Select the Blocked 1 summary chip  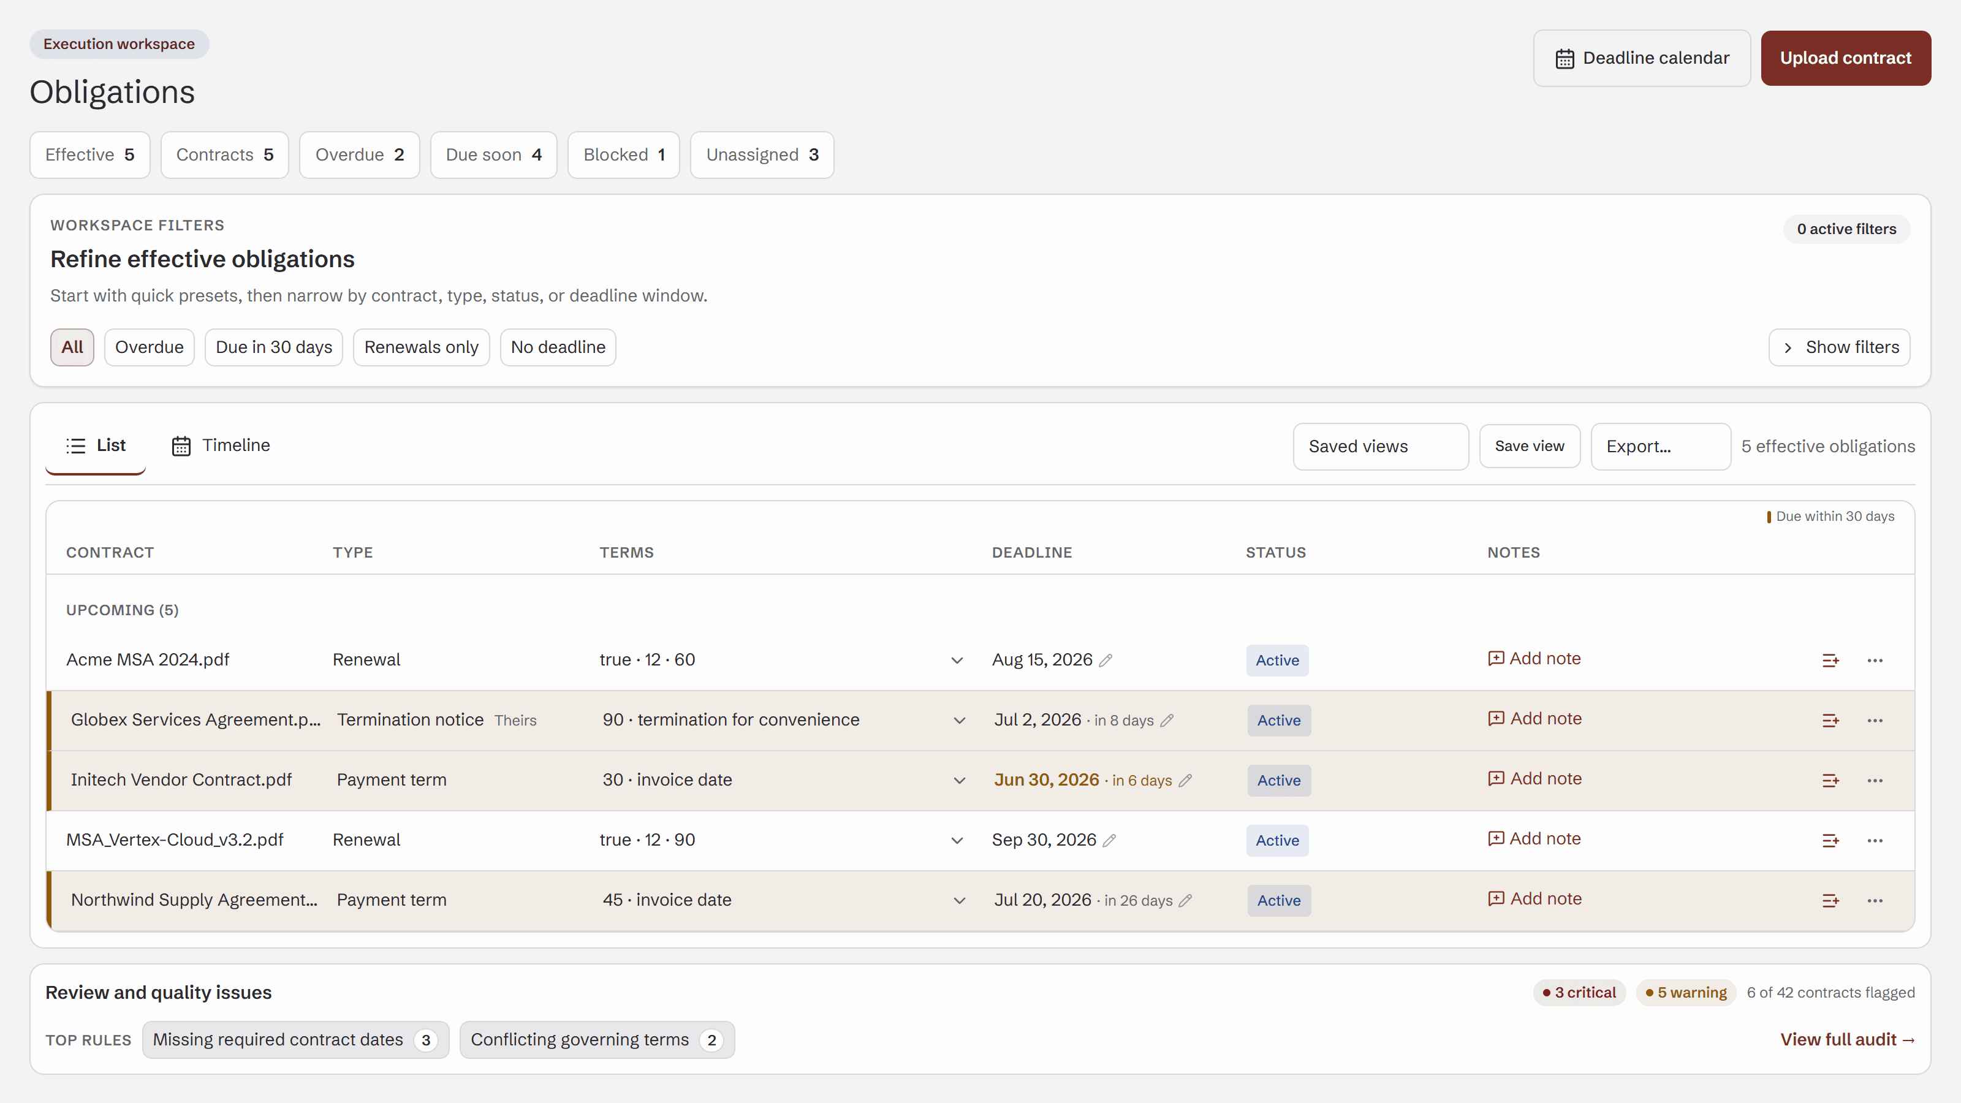pos(623,155)
